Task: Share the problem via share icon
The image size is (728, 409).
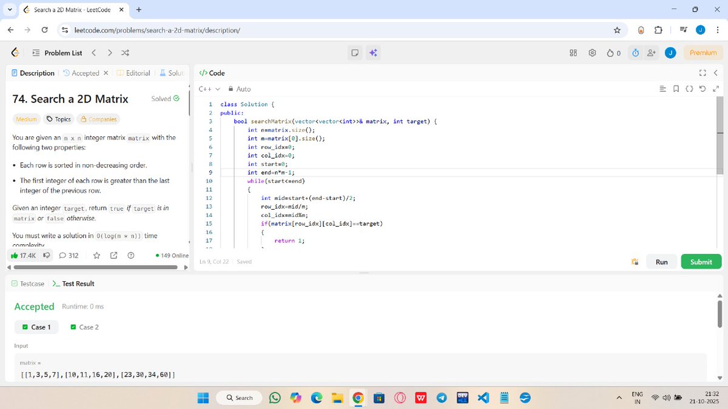Action: click(113, 256)
